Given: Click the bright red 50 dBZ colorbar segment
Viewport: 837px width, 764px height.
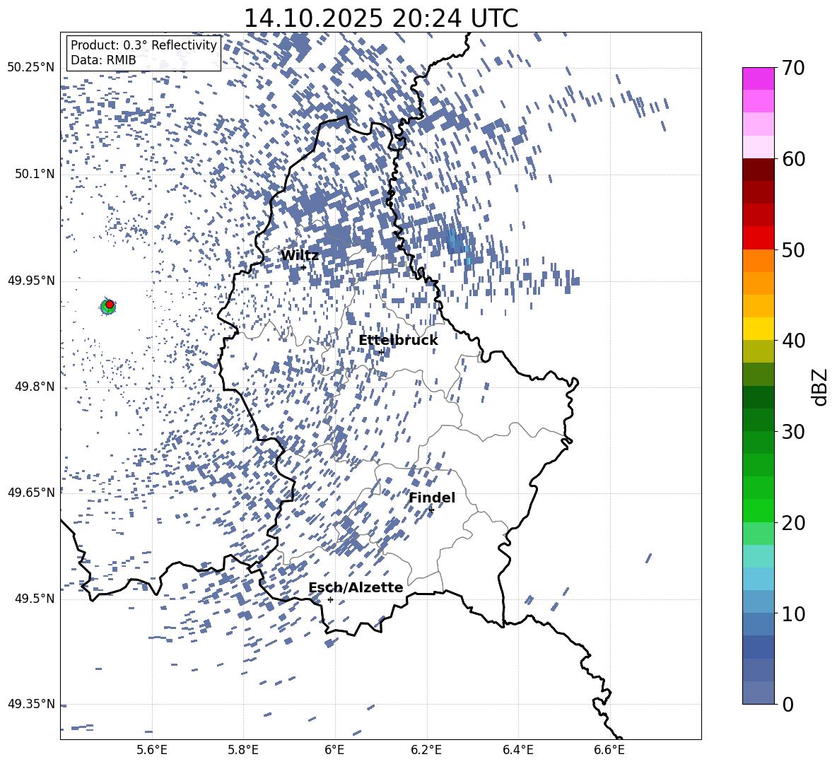Looking at the screenshot, I should [x=759, y=238].
